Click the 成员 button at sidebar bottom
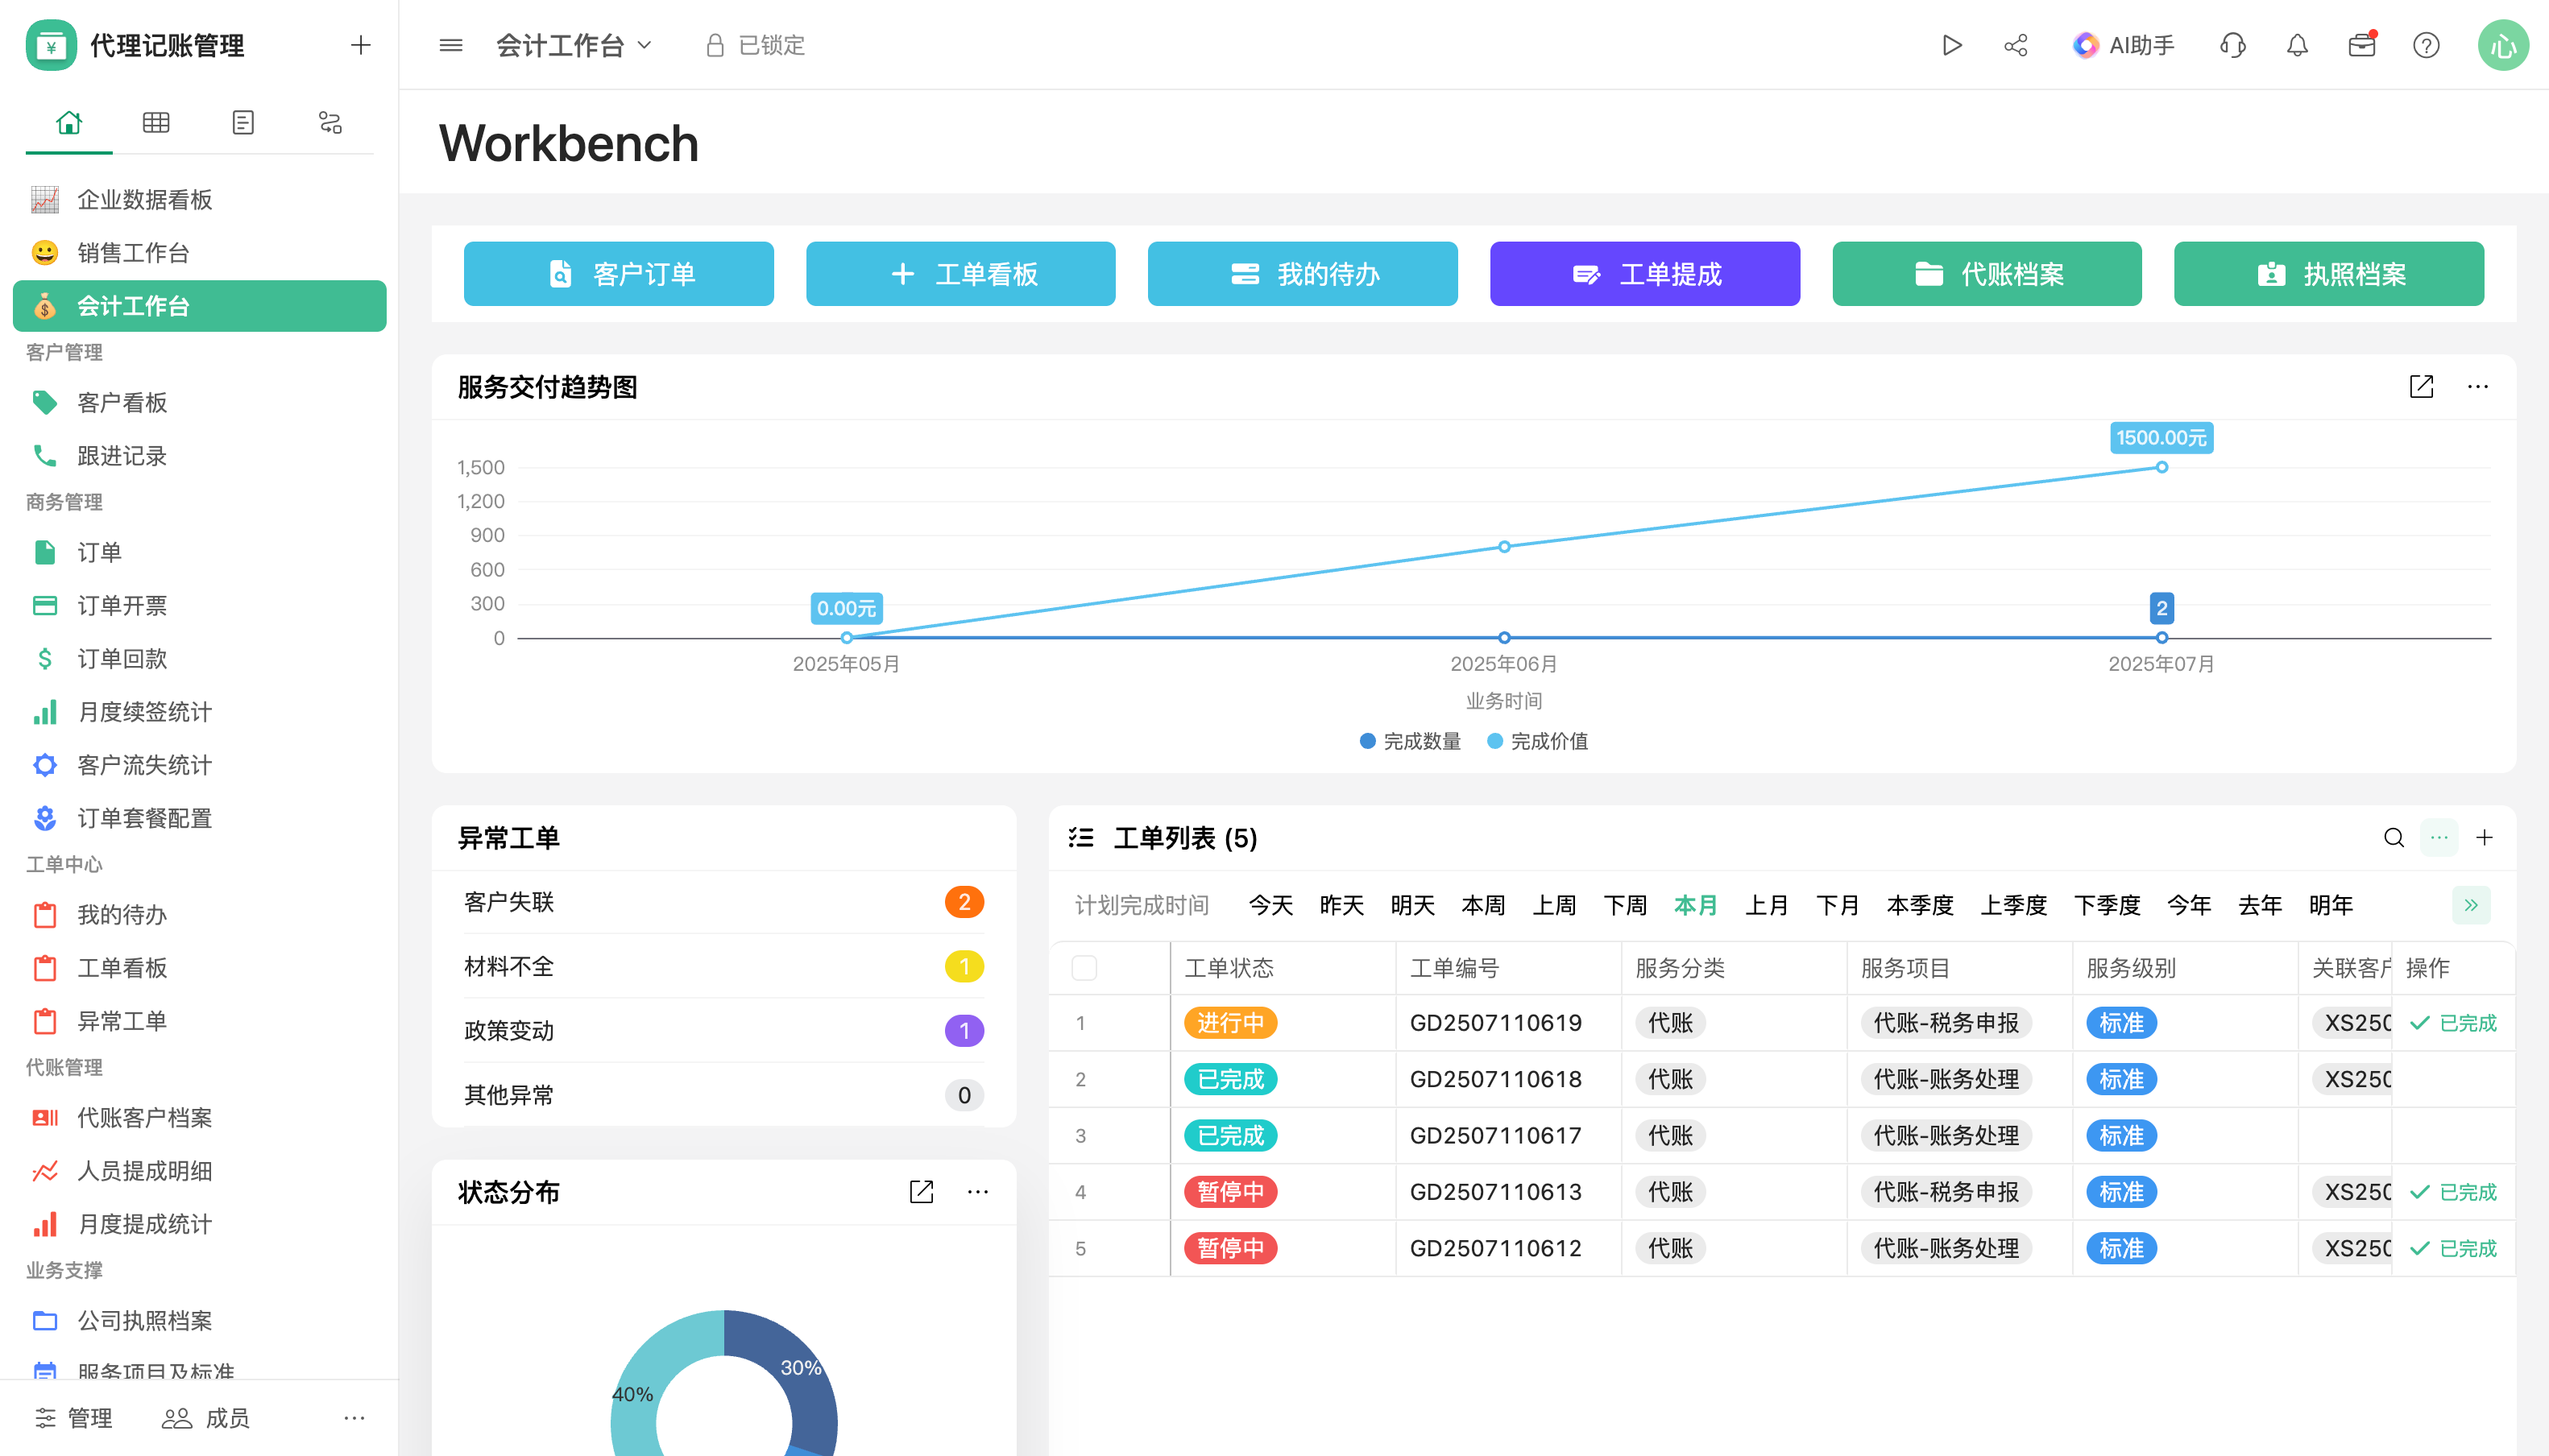 coord(206,1418)
